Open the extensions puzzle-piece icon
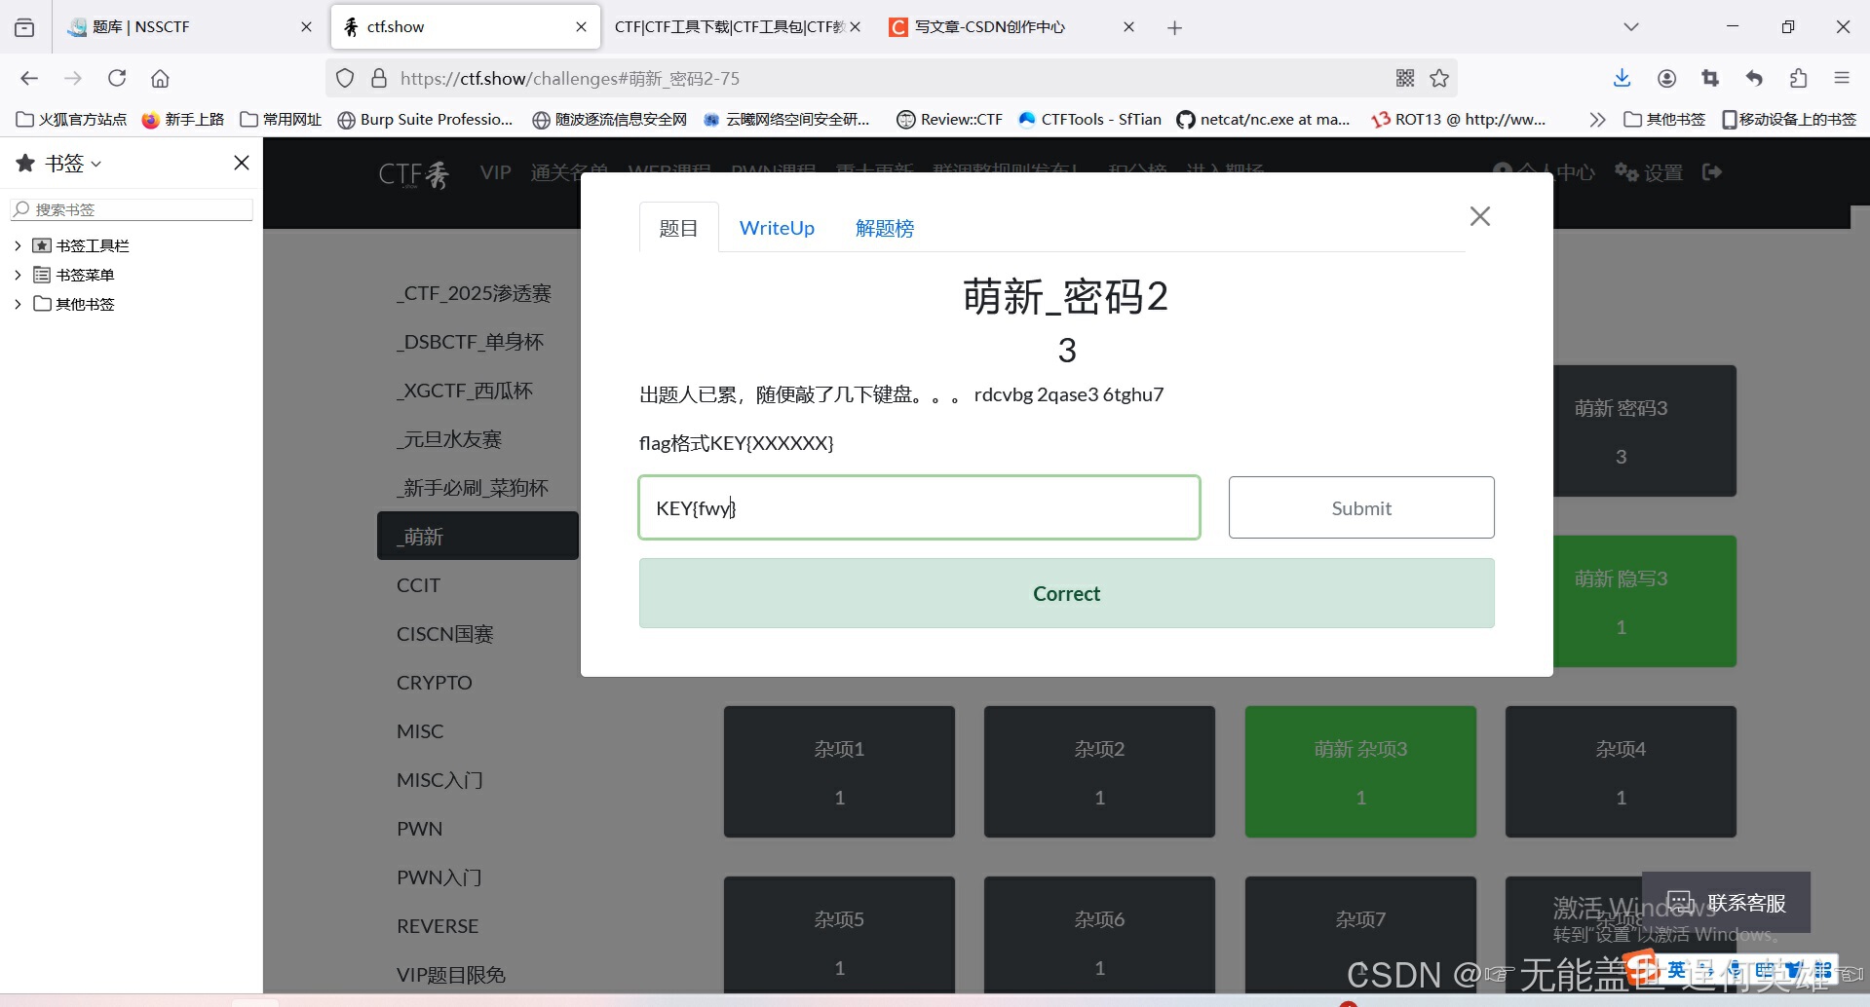Viewport: 1870px width, 1007px height. click(x=1798, y=78)
